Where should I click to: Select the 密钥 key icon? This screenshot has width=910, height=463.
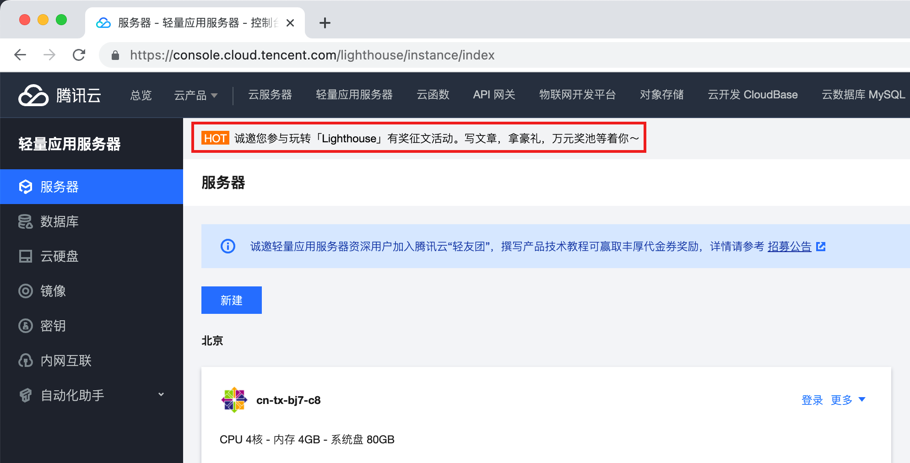point(26,326)
